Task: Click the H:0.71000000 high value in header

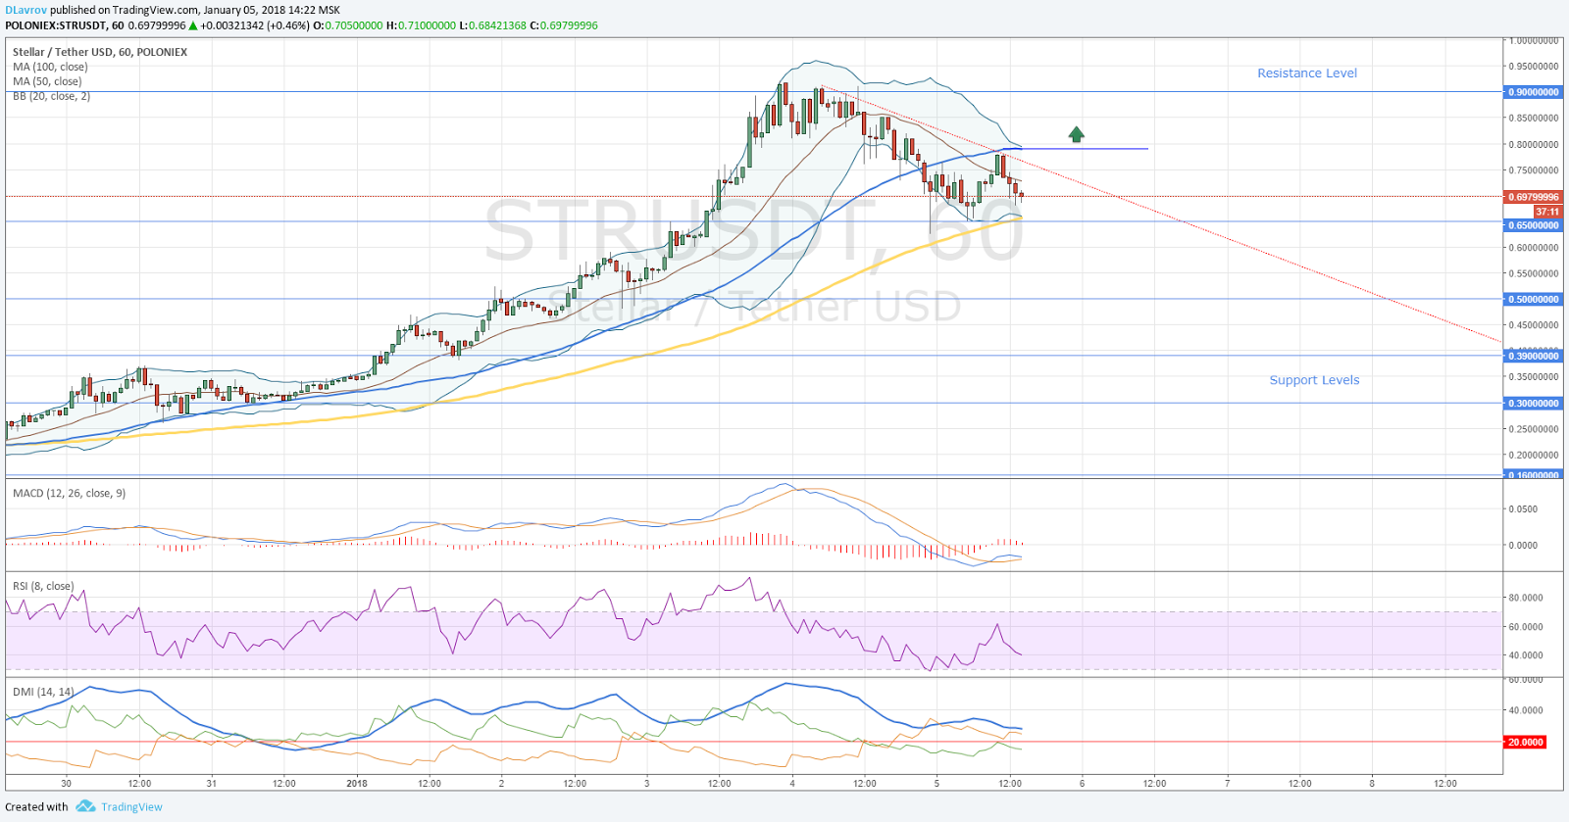Action: pyautogui.click(x=421, y=25)
